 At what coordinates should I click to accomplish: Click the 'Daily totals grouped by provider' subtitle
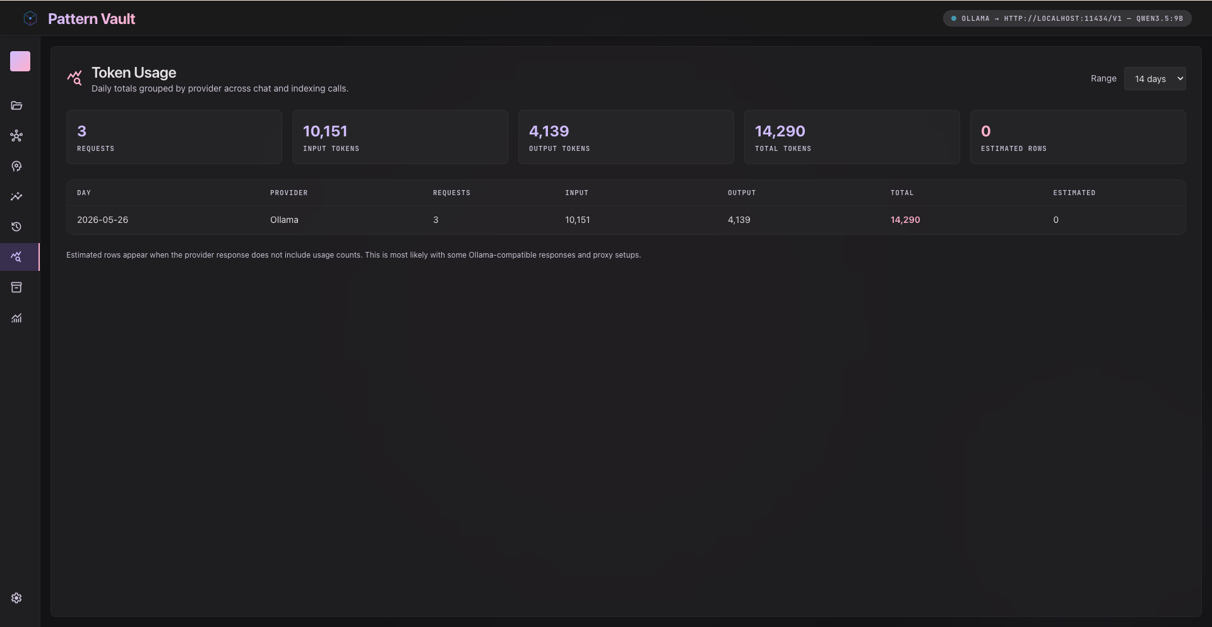tap(220, 88)
